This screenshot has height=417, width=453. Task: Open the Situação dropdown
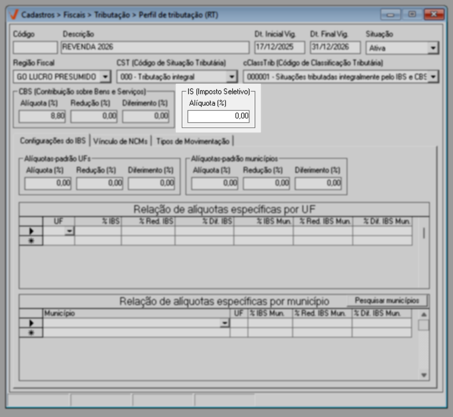point(433,48)
